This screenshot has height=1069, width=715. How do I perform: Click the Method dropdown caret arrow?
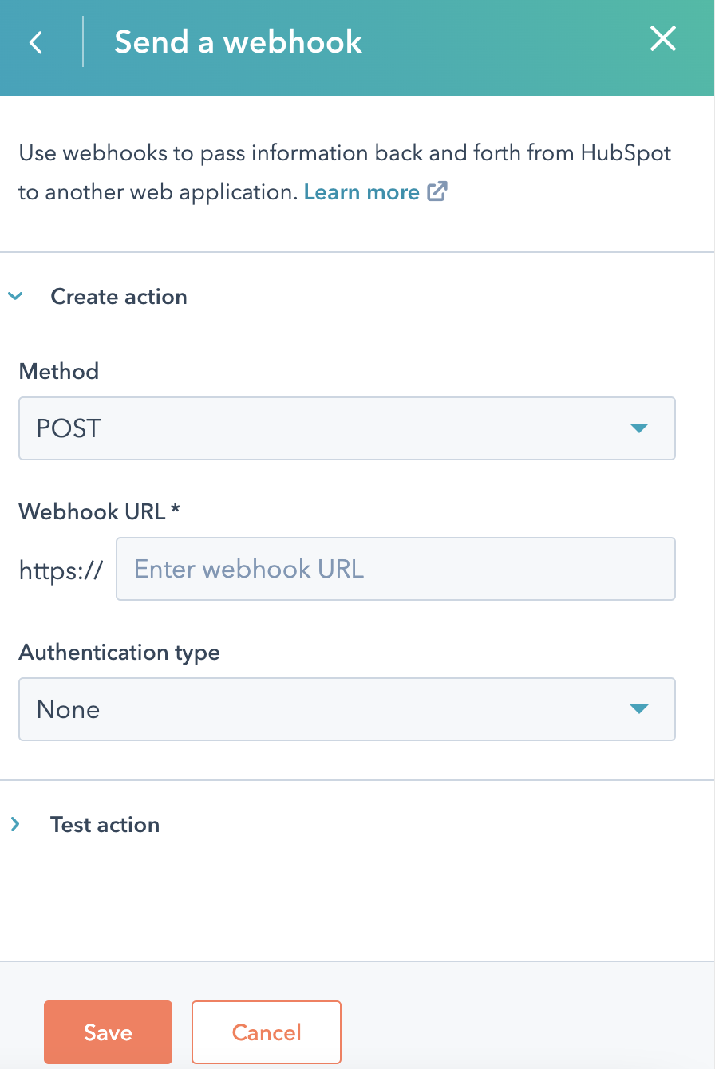(x=638, y=428)
